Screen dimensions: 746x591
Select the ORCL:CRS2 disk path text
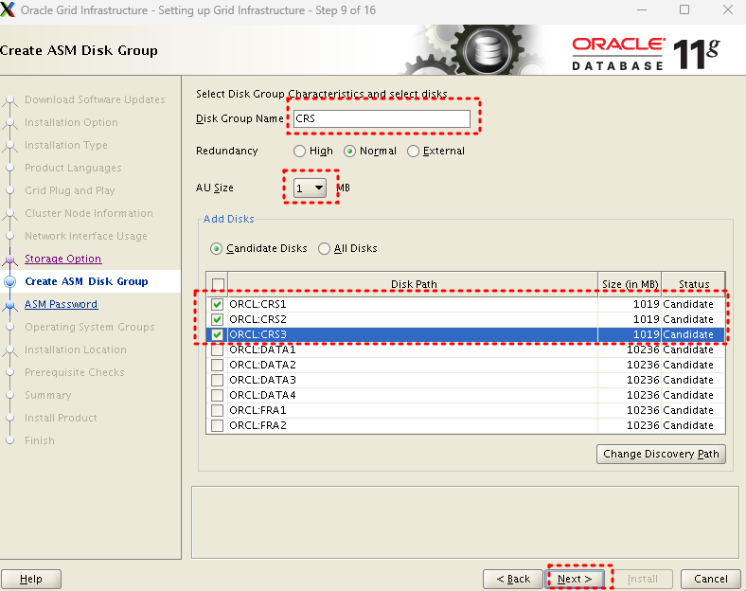click(x=258, y=319)
